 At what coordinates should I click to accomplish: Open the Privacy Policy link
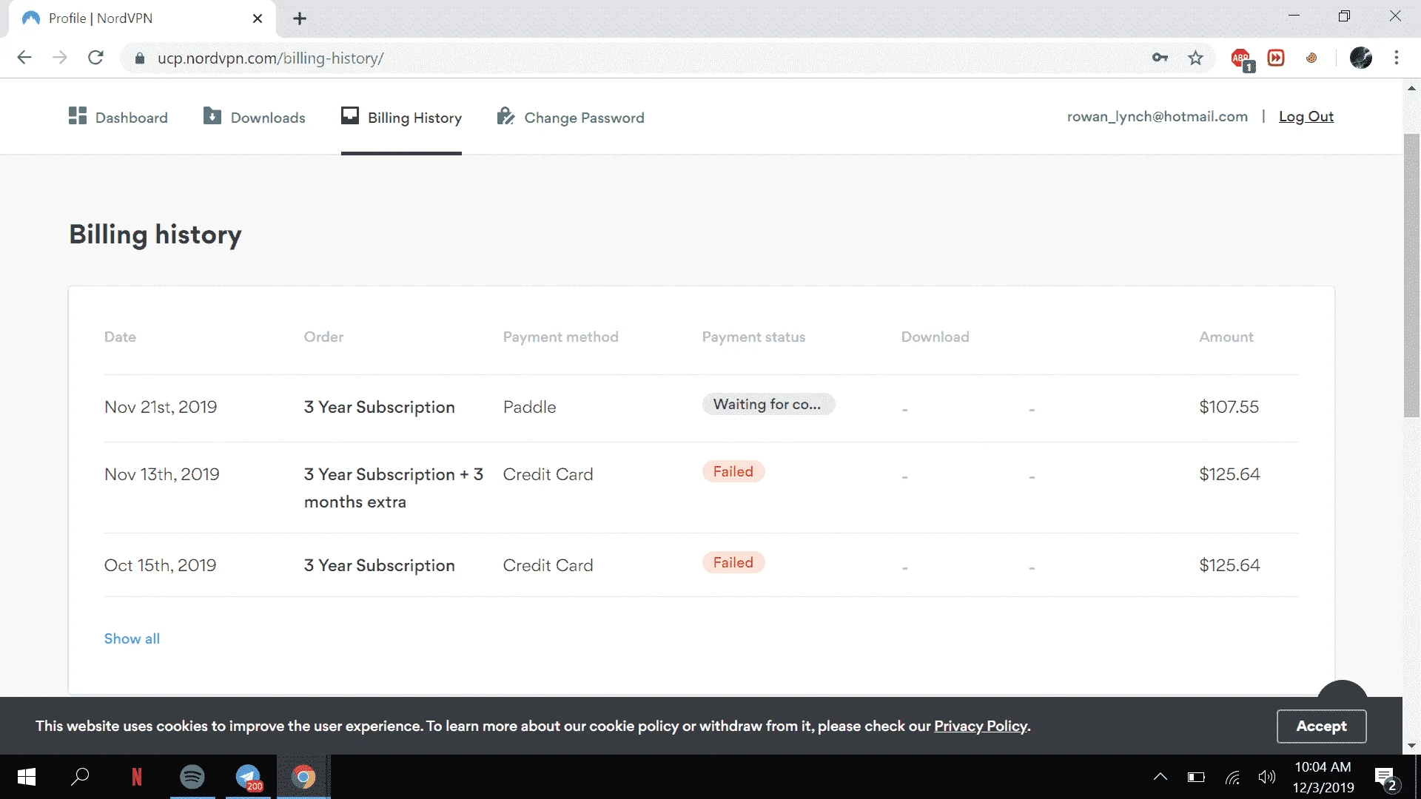click(x=981, y=726)
